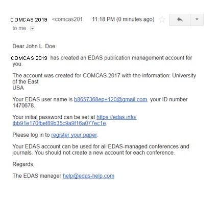Star this email from COMCAS 2019
Screen dimensions: 219x214
[162, 19]
